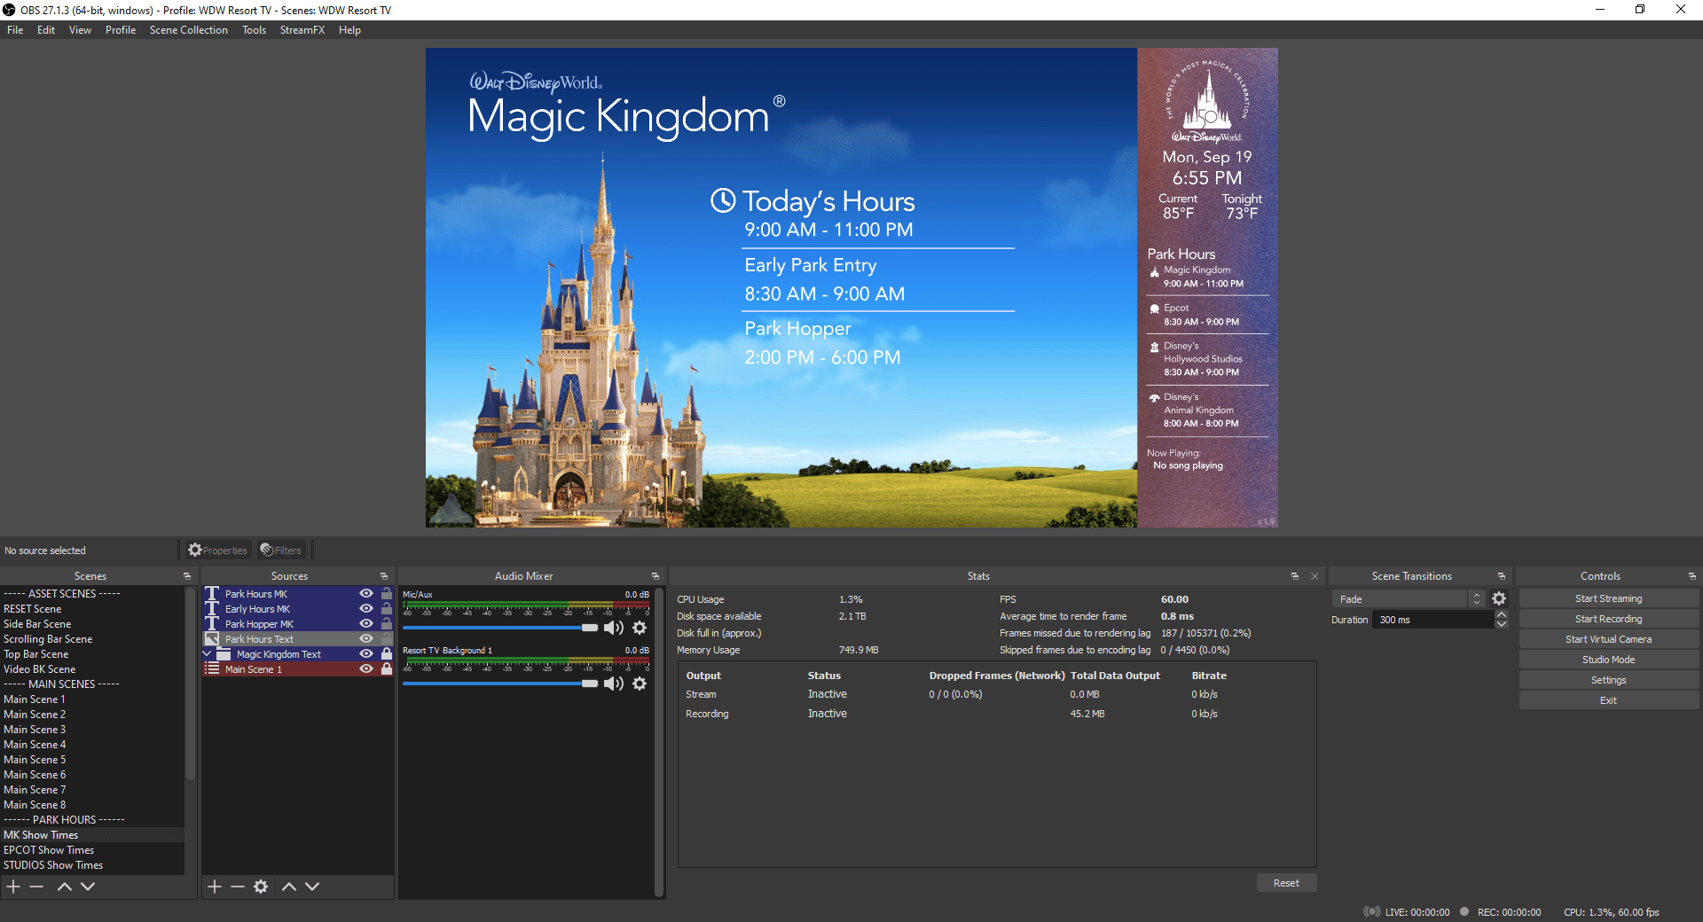
Task: Click Start Recording button
Action: tap(1608, 619)
